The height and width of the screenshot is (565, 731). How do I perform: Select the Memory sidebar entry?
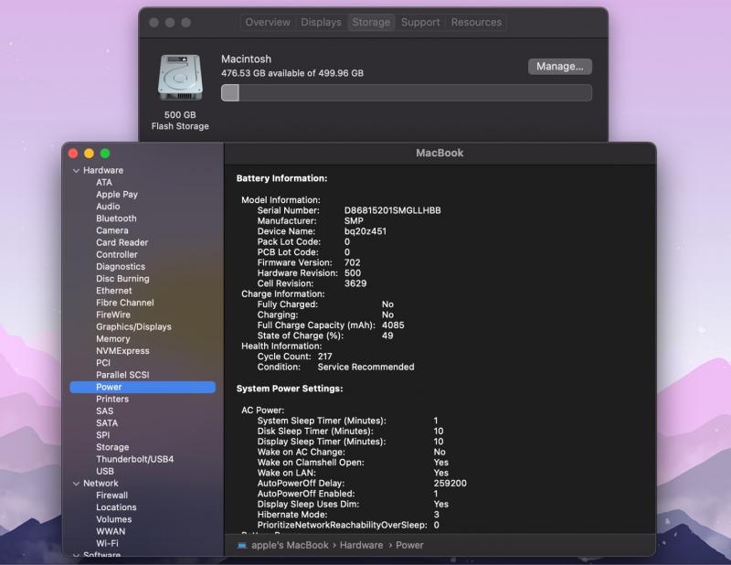point(113,339)
